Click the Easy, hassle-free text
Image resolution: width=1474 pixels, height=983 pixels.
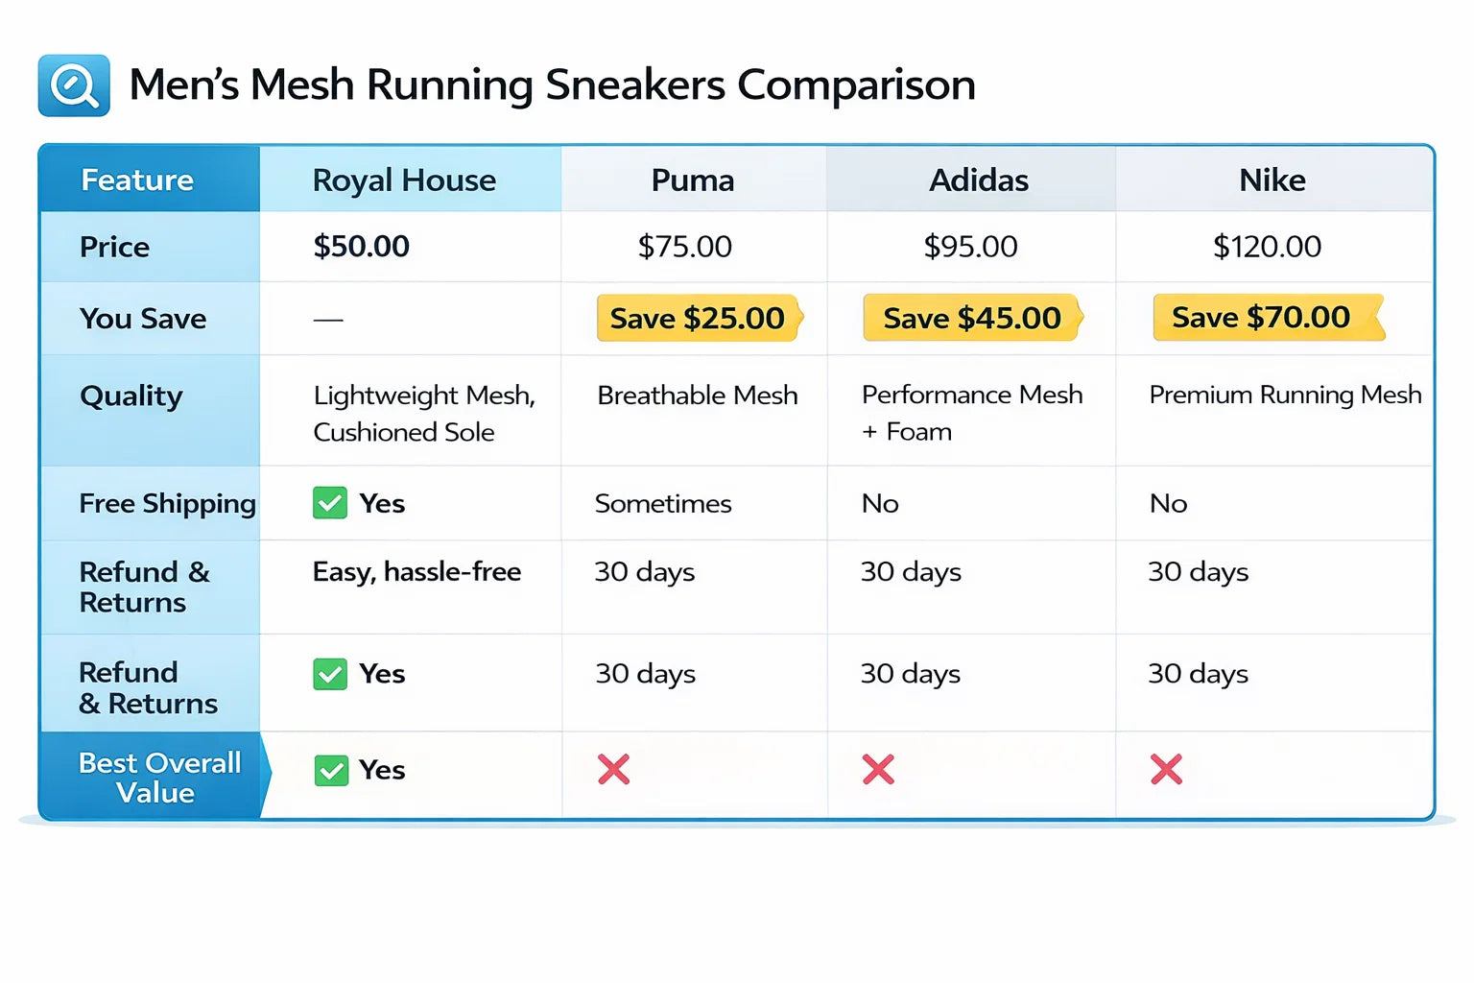click(x=416, y=572)
